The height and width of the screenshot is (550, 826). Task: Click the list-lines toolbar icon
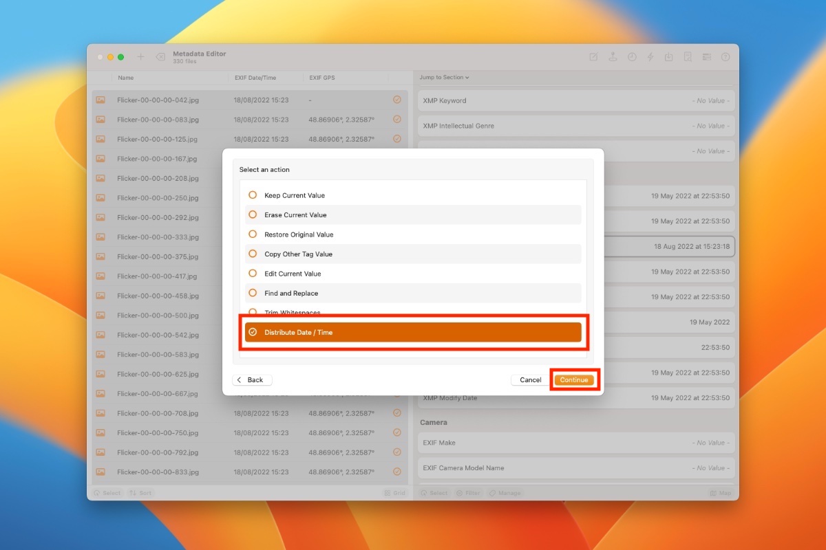[x=706, y=57]
